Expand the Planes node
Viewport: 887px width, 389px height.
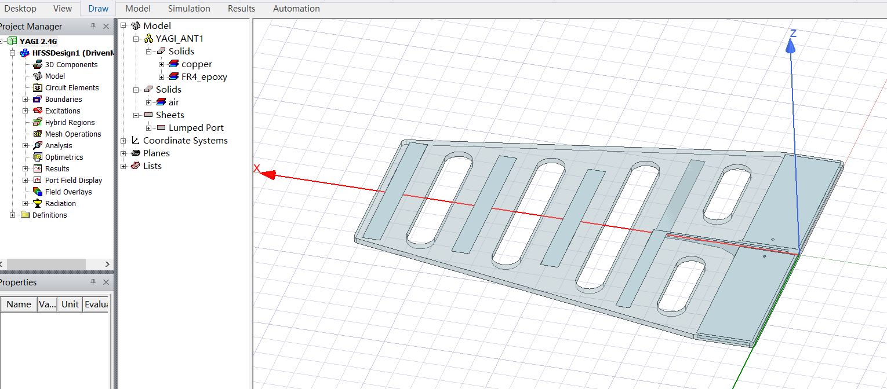(x=123, y=153)
